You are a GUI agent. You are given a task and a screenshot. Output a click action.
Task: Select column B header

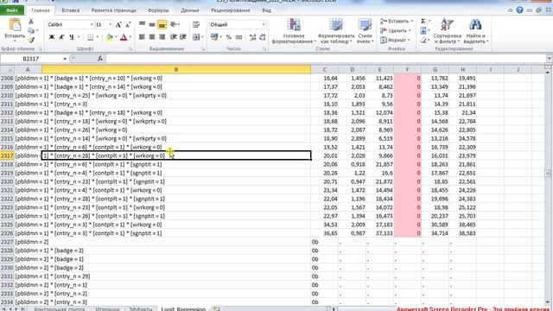(176, 69)
